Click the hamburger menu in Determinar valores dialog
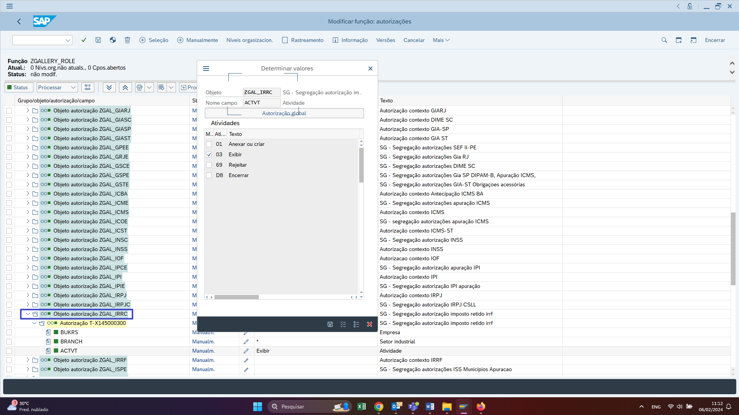 pyautogui.click(x=206, y=69)
